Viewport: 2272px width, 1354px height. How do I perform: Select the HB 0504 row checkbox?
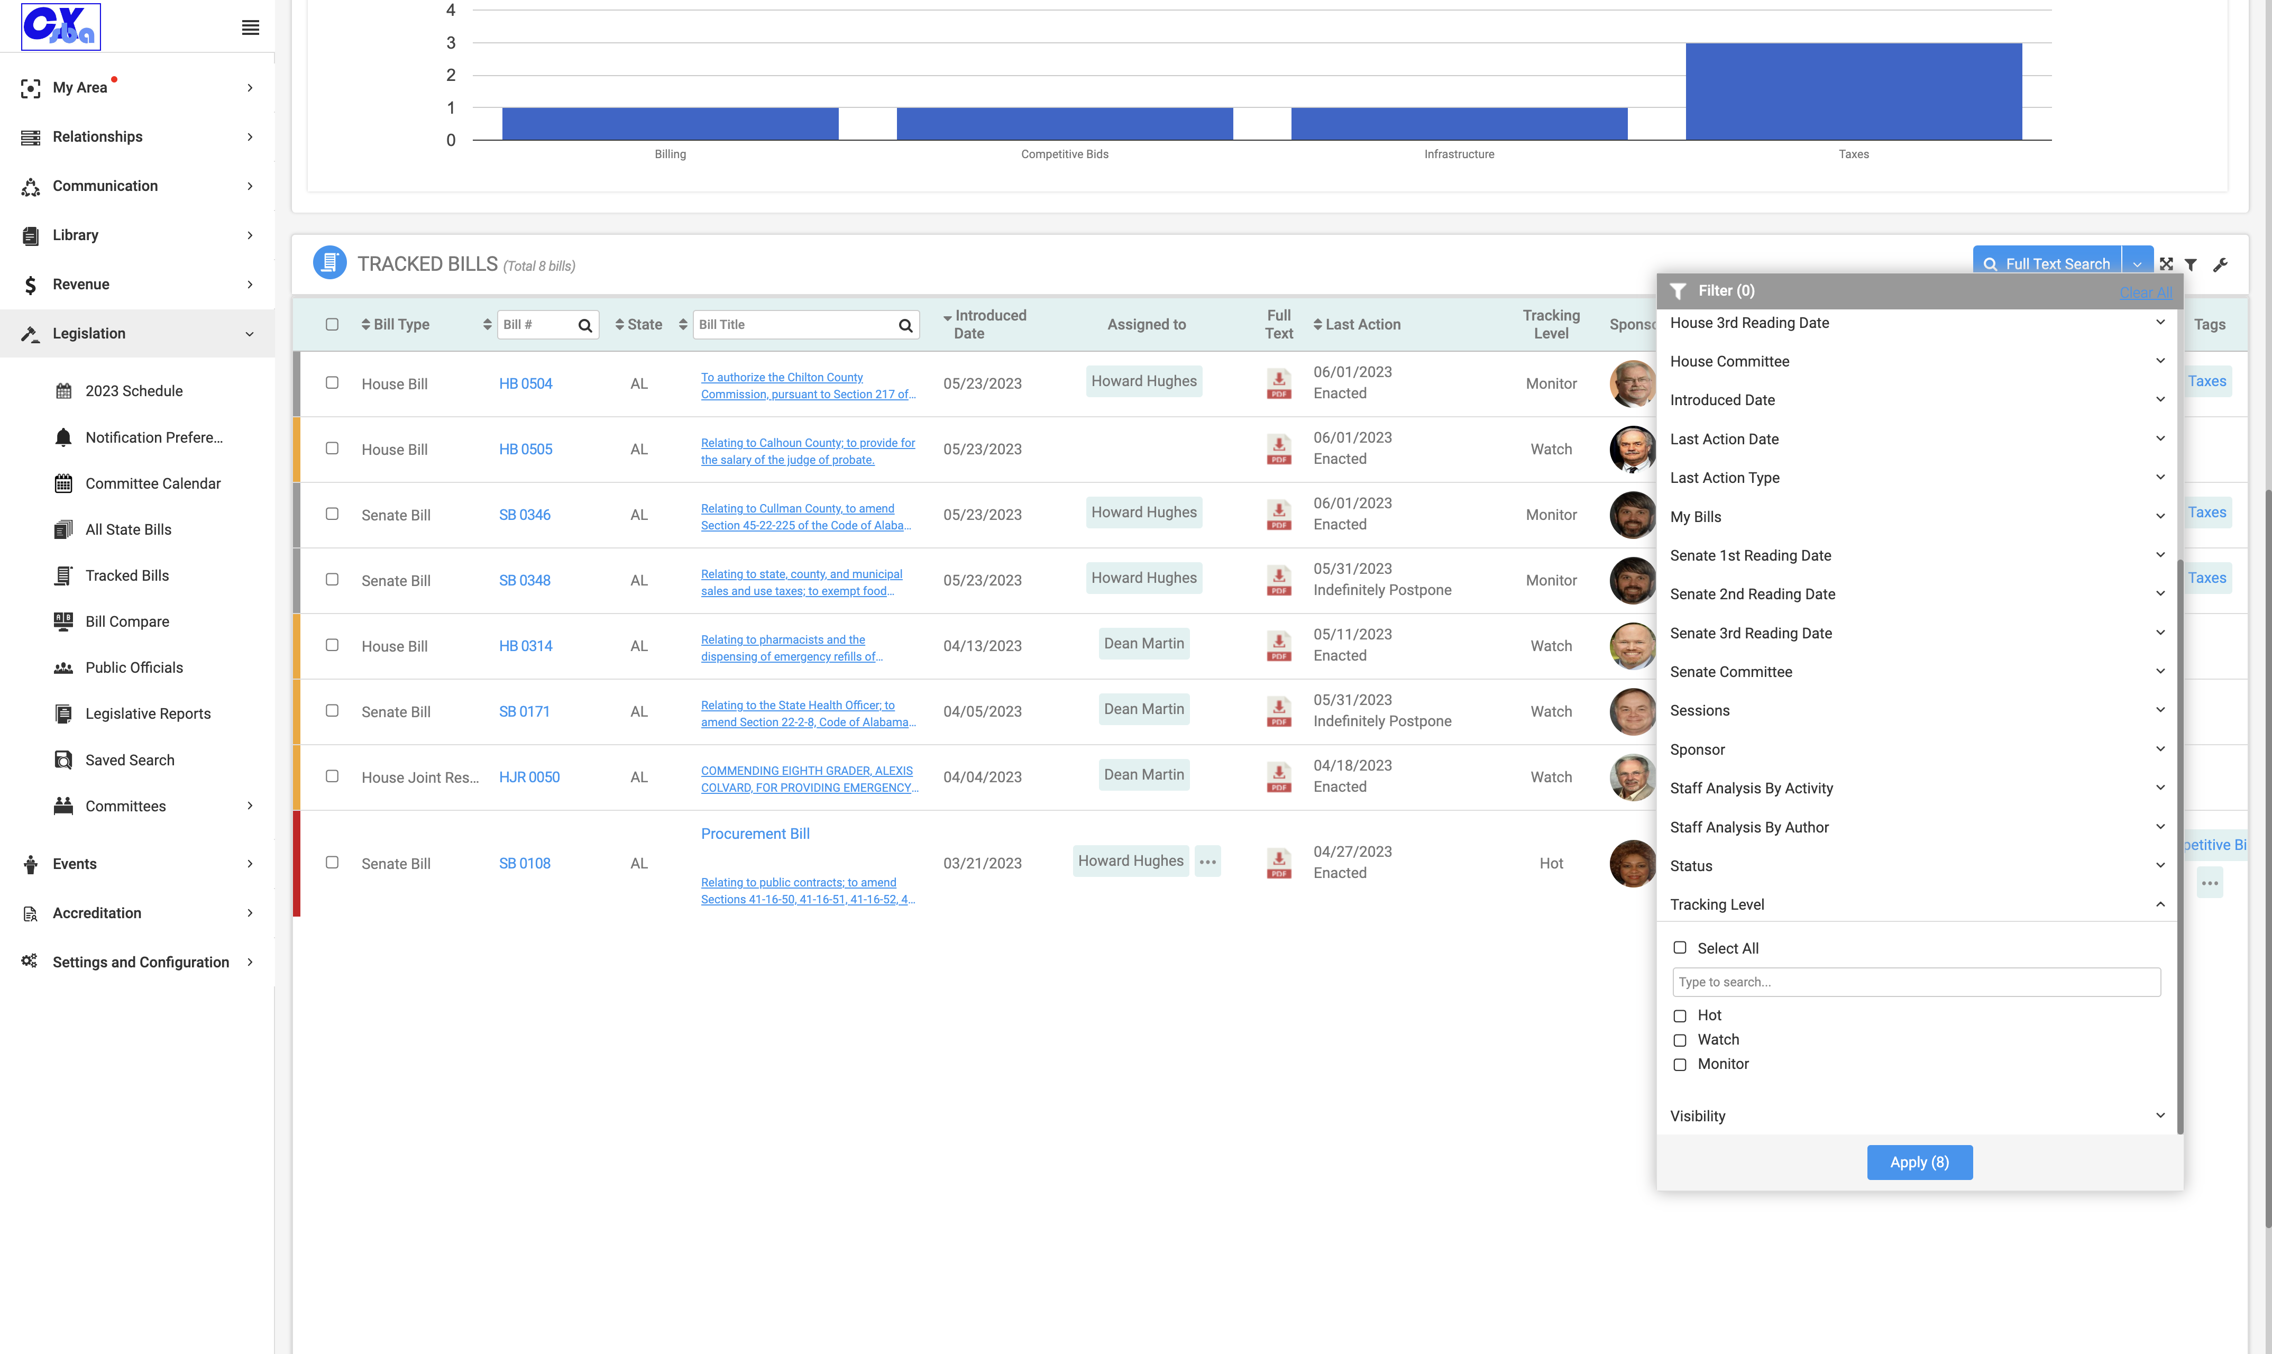pos(332,382)
